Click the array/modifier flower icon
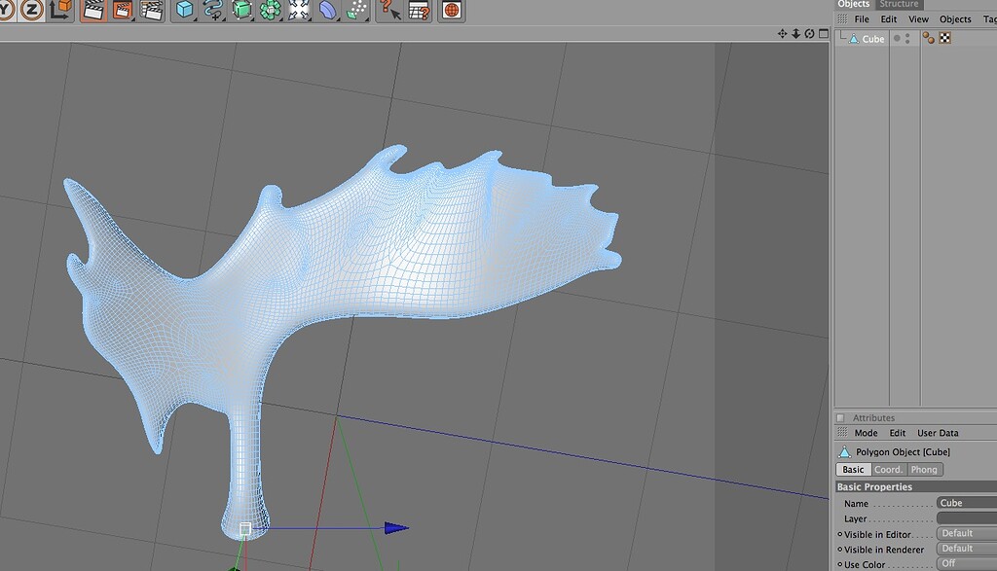997x571 pixels. [x=270, y=12]
